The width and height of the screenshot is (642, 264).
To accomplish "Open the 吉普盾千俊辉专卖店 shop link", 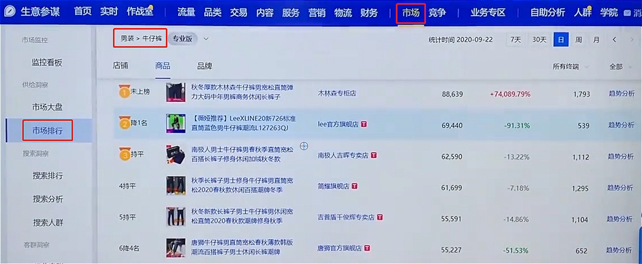I will 346,218.
